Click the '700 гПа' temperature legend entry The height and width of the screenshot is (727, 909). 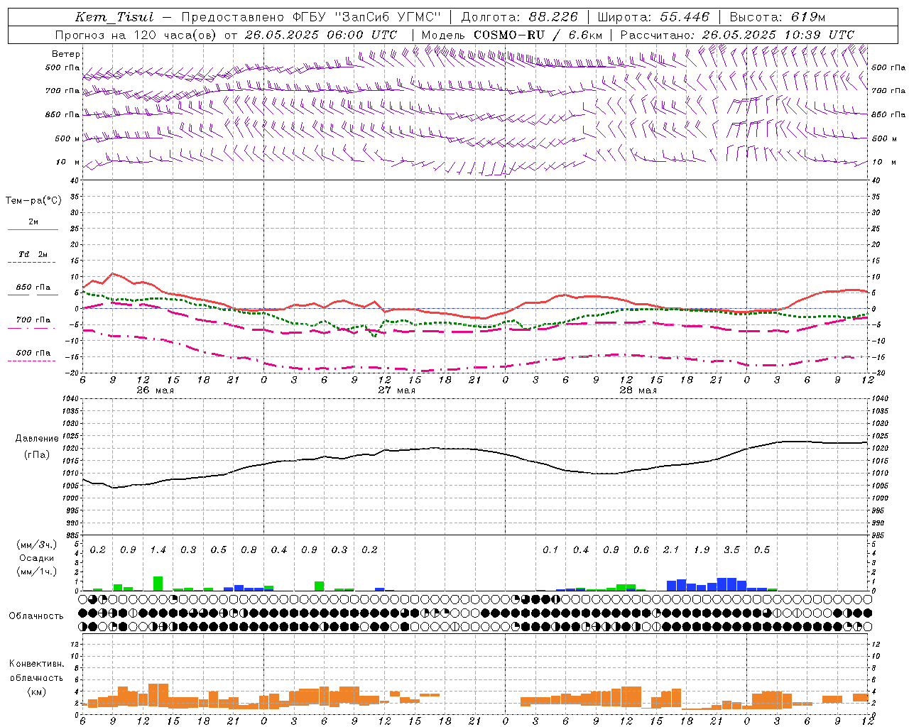(x=33, y=320)
